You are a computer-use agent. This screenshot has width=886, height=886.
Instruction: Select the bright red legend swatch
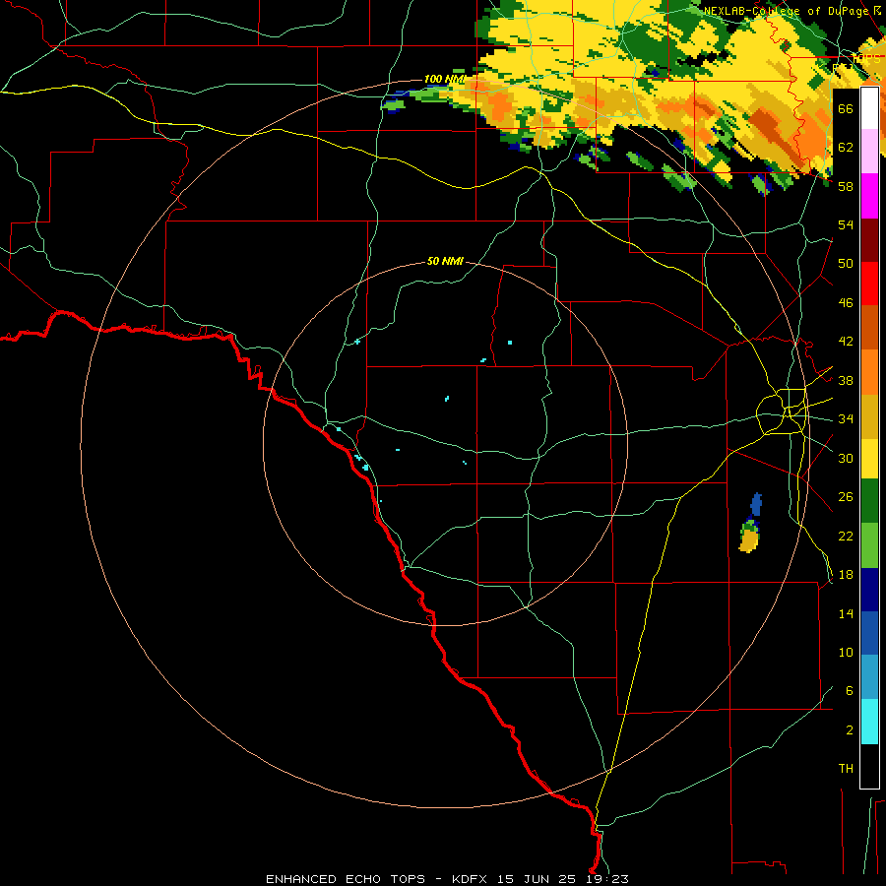869,284
